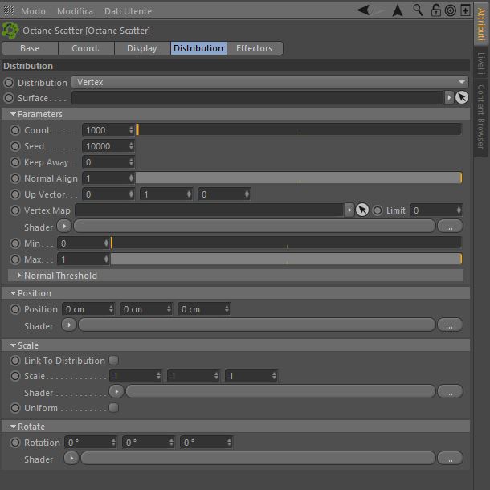Click the Octane Scatter object icon
Screen dimensions: 490x490
(x=10, y=31)
